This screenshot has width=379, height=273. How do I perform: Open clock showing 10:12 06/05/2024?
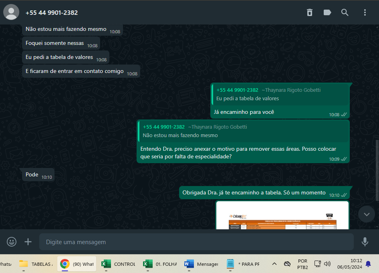[x=349, y=264]
